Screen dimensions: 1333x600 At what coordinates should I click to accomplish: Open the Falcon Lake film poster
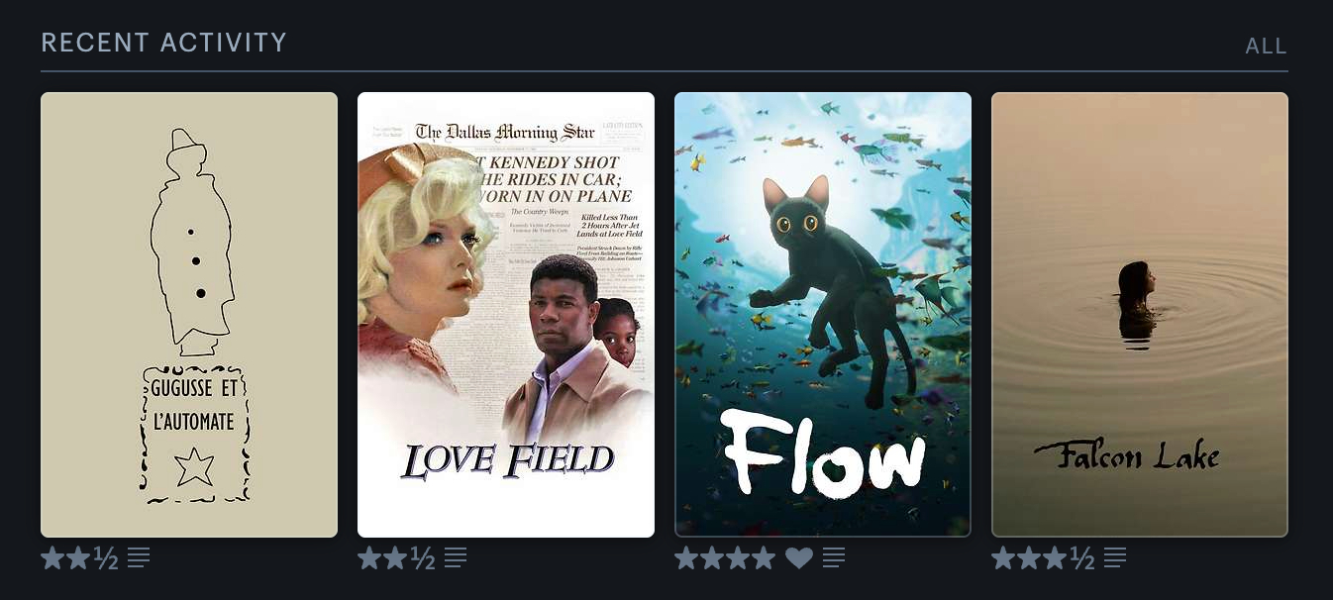point(1140,315)
